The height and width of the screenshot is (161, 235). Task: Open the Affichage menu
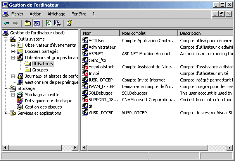click(56, 14)
